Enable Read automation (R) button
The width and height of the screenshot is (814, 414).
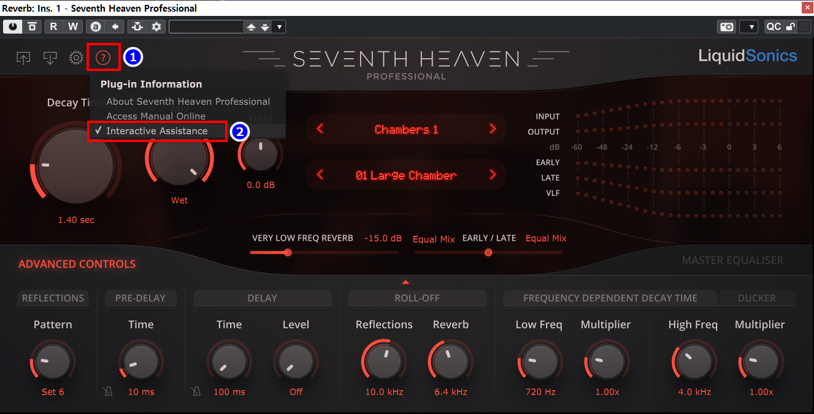(53, 26)
